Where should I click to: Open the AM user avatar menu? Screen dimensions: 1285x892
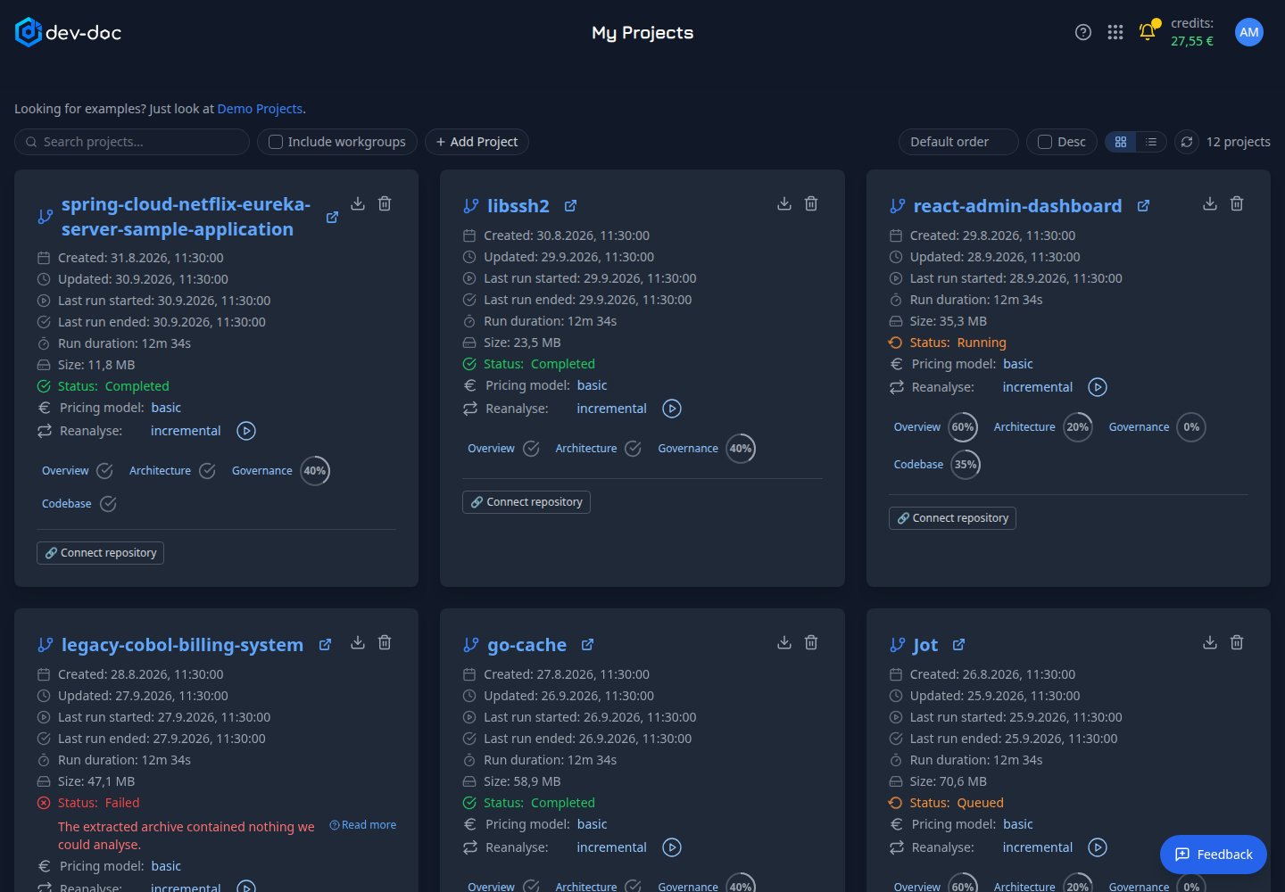click(x=1248, y=32)
